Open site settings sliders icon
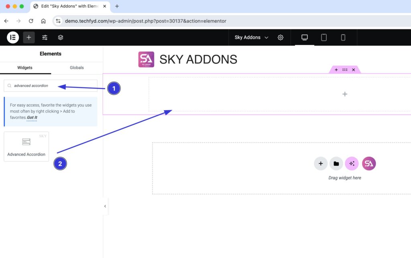The width and height of the screenshot is (411, 258). tap(45, 37)
